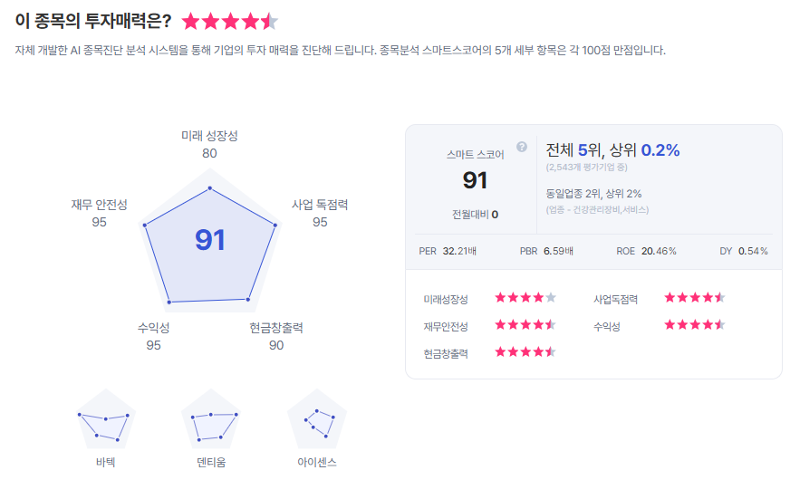Click the 수익성 star rating in panel
Image resolution: width=790 pixels, height=480 pixels.
click(x=695, y=324)
